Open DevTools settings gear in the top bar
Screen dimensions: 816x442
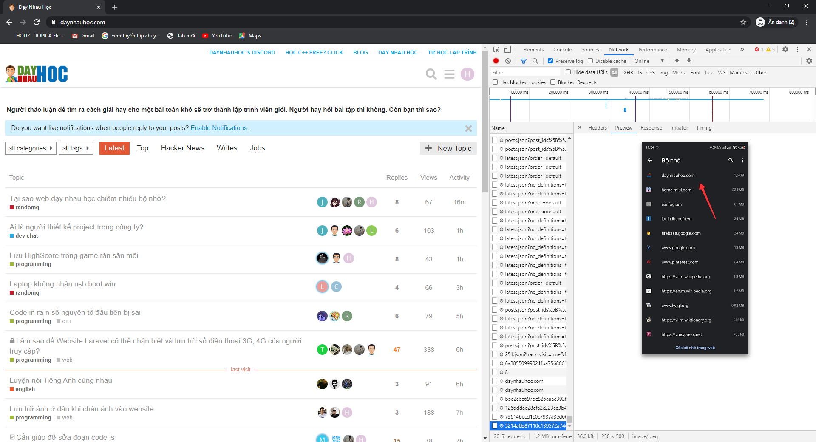coord(785,49)
